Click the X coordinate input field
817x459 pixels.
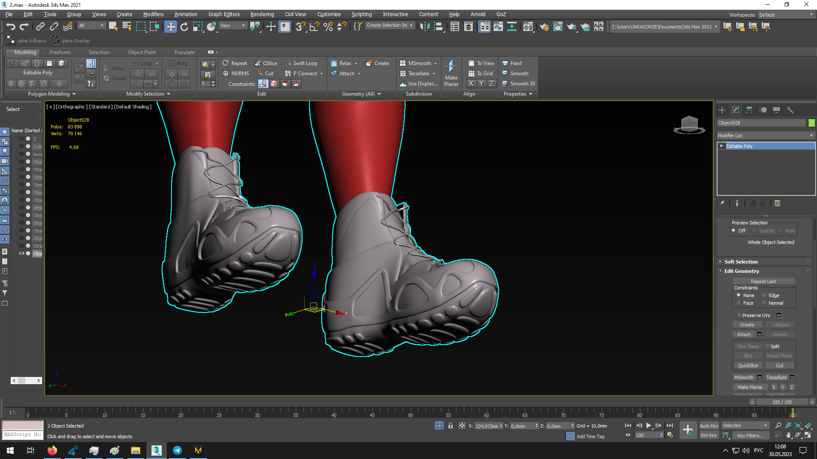pyautogui.click(x=487, y=426)
